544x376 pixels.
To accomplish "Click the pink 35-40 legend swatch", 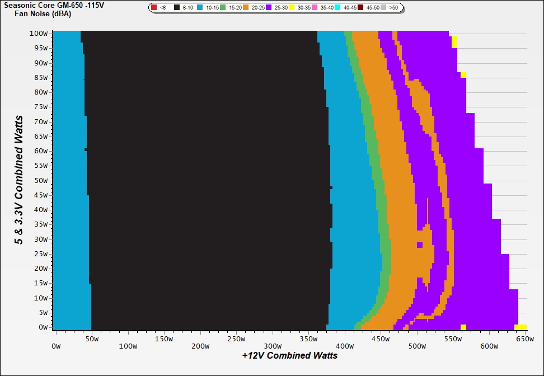I will (x=315, y=8).
